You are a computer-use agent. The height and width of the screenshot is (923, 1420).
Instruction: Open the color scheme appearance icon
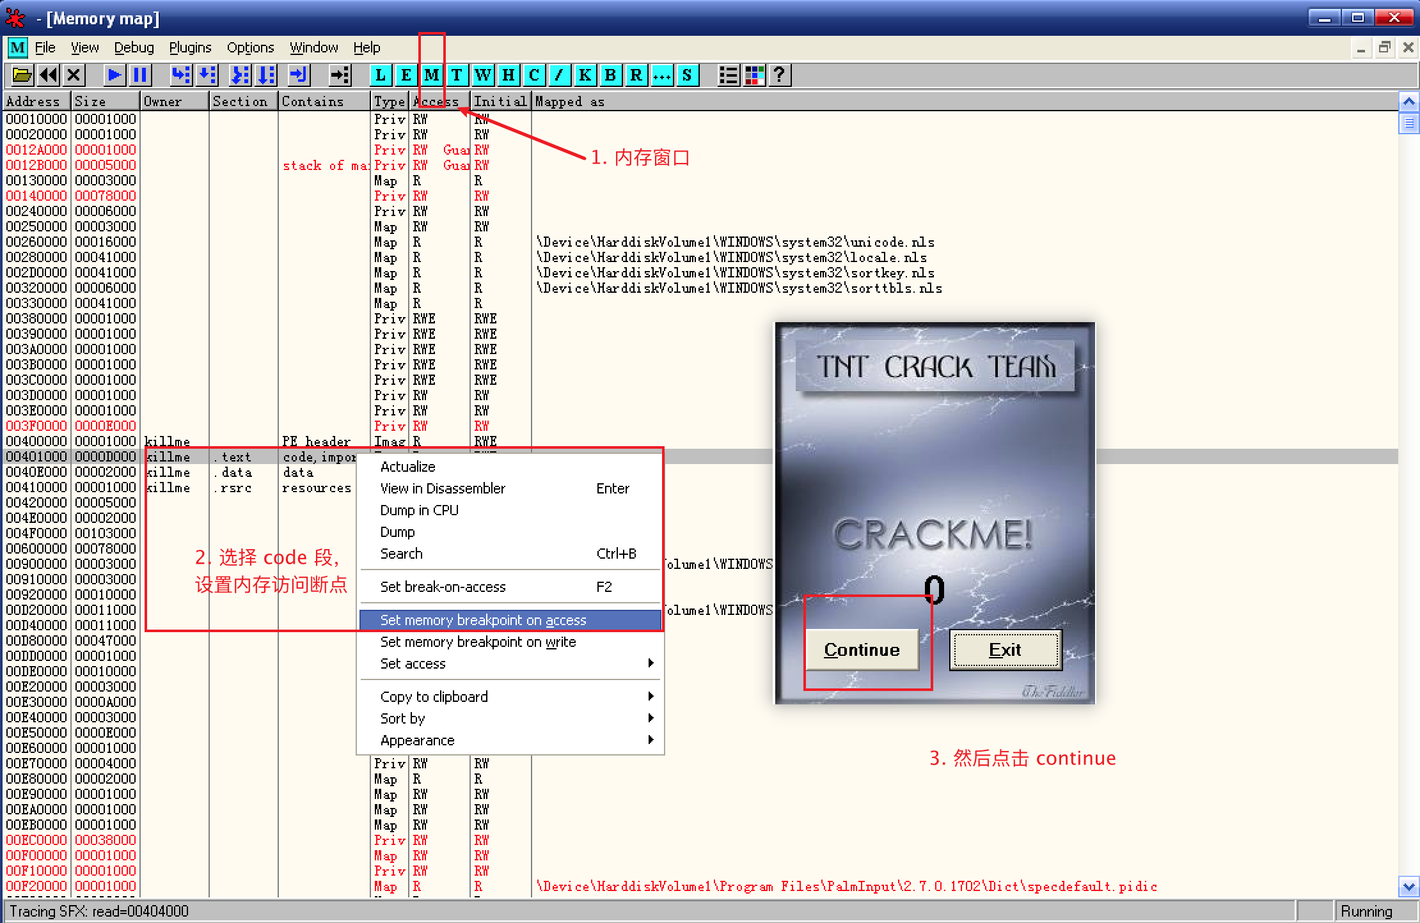pos(754,75)
